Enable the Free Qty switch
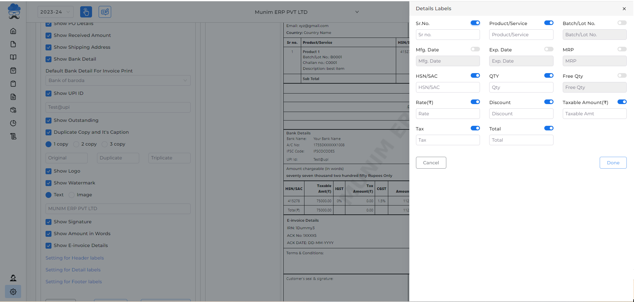This screenshot has height=302, width=634. tap(622, 75)
